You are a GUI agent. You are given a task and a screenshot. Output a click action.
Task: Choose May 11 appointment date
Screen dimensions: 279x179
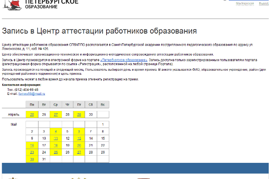pos(56,138)
